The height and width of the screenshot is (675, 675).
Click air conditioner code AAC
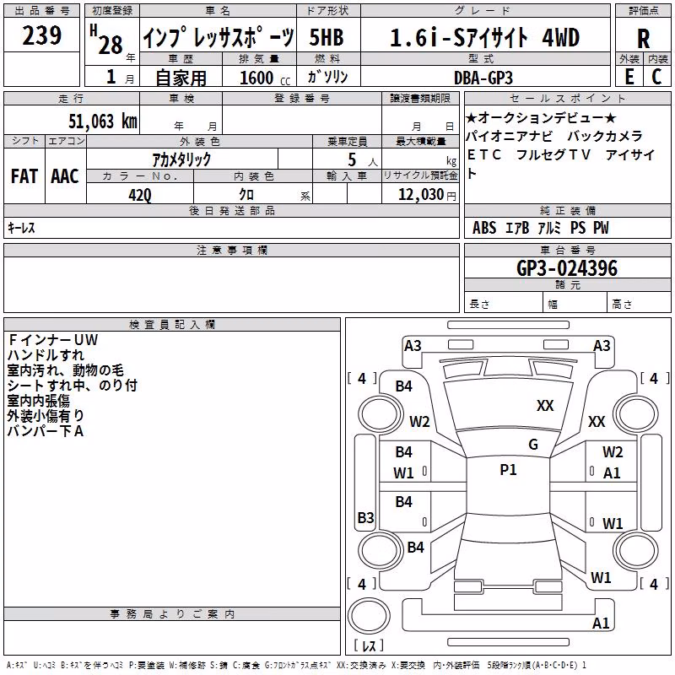click(65, 176)
